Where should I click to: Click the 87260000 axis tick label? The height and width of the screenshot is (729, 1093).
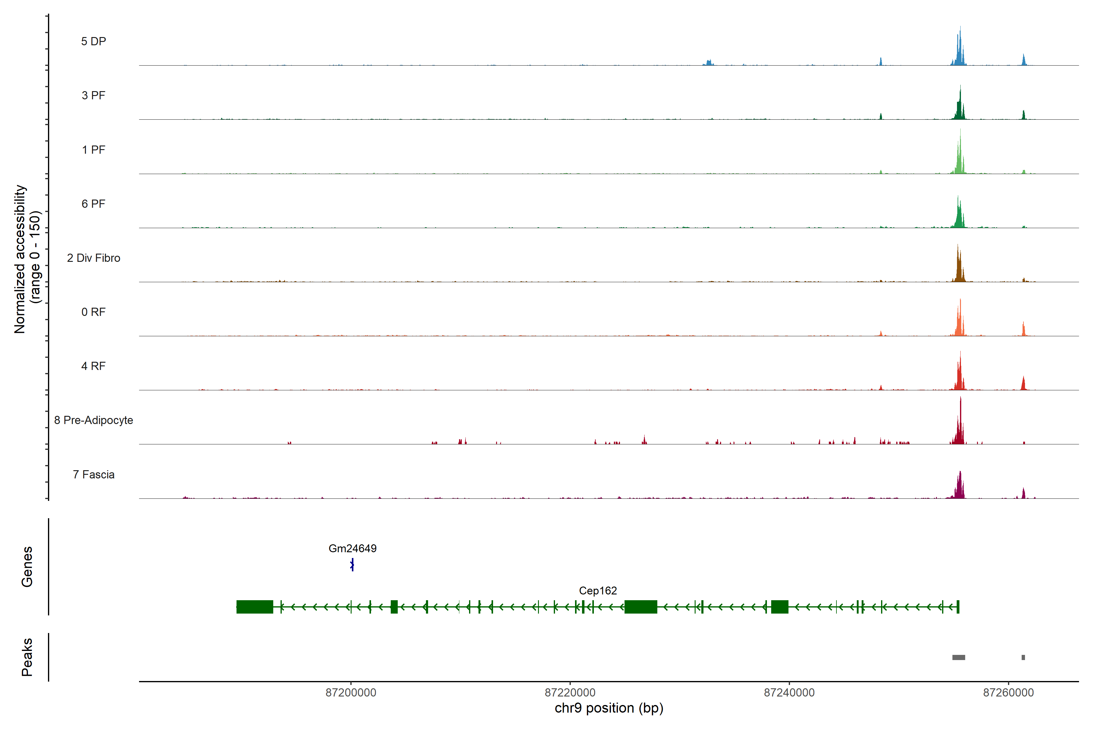pos(1008,693)
